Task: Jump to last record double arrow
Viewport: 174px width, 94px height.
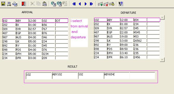Action: pyautogui.click(x=91, y=4)
